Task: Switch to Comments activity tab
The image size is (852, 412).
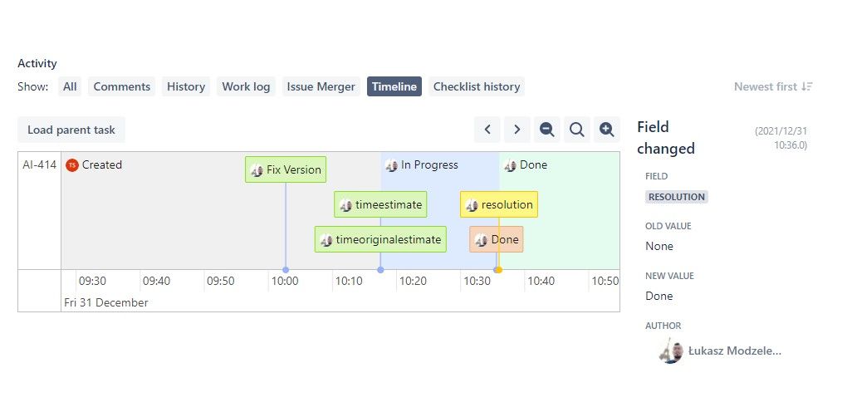Action: pyautogui.click(x=122, y=86)
